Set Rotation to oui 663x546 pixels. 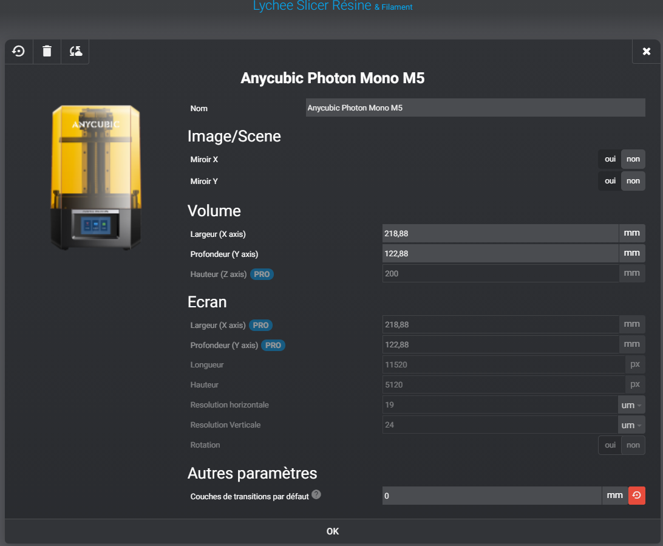[610, 445]
